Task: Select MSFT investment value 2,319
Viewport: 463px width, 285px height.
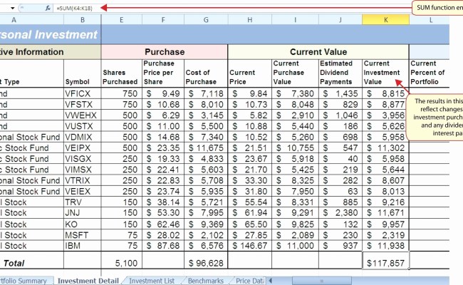Action: (x=385, y=235)
